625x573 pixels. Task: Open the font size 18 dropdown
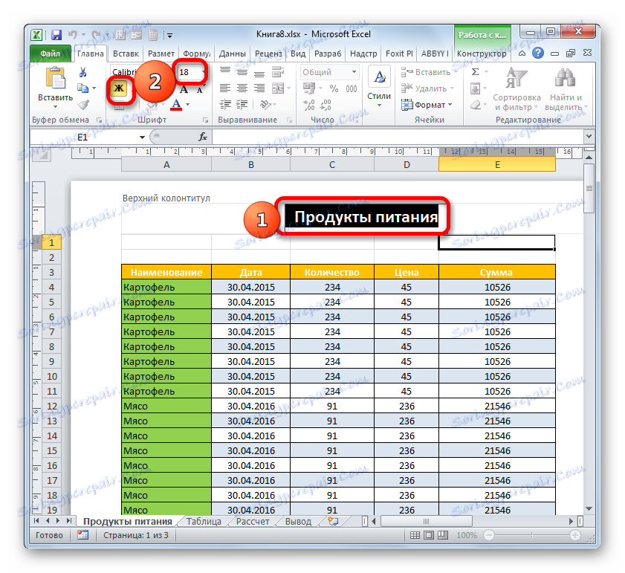204,72
